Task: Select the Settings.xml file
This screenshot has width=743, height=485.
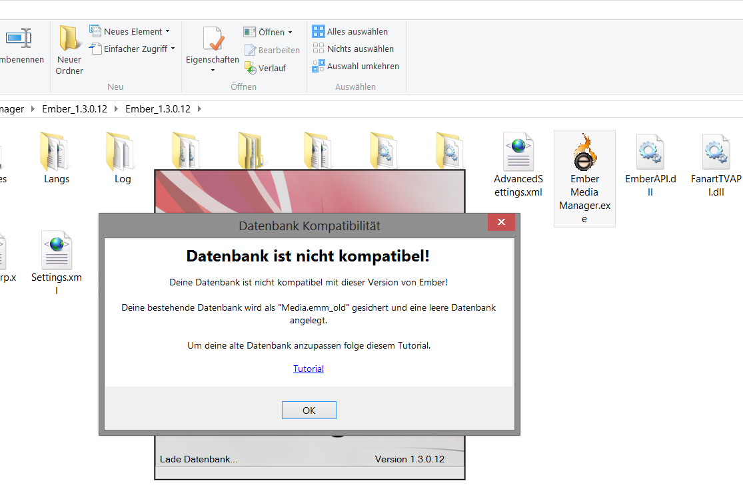Action: tap(57, 263)
